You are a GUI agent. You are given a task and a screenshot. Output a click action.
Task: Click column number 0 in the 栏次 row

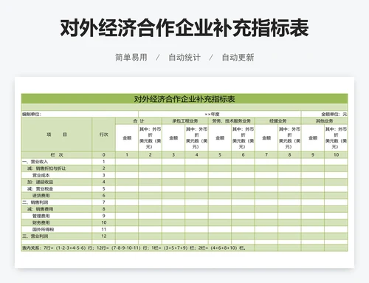click(103, 154)
